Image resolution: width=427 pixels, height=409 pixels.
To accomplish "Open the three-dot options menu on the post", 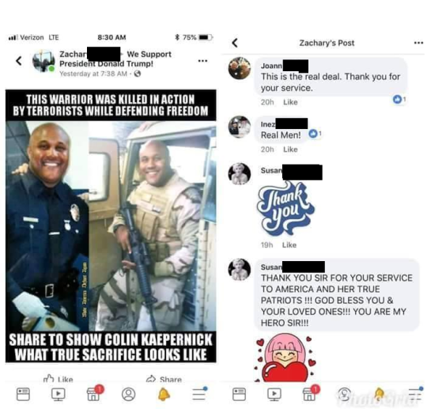I will pos(202,61).
